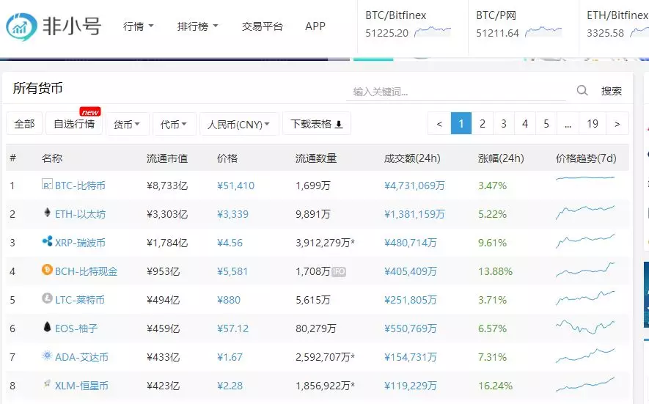Screen dimensions: 649x404
Task: Click the orange BCH coin icon
Action: [47, 270]
